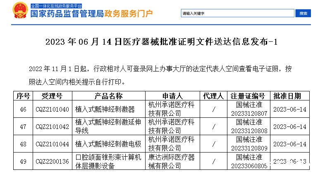Click acceptance number CQZ2200136
Screen dimensions: 325x186
click(x=52, y=161)
